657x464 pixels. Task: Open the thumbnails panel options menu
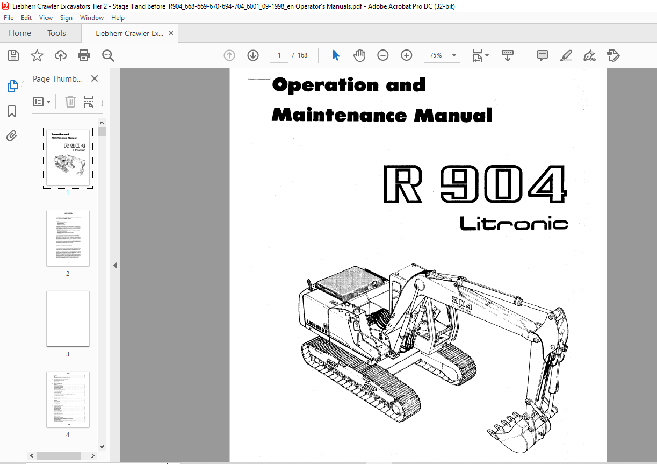click(41, 102)
